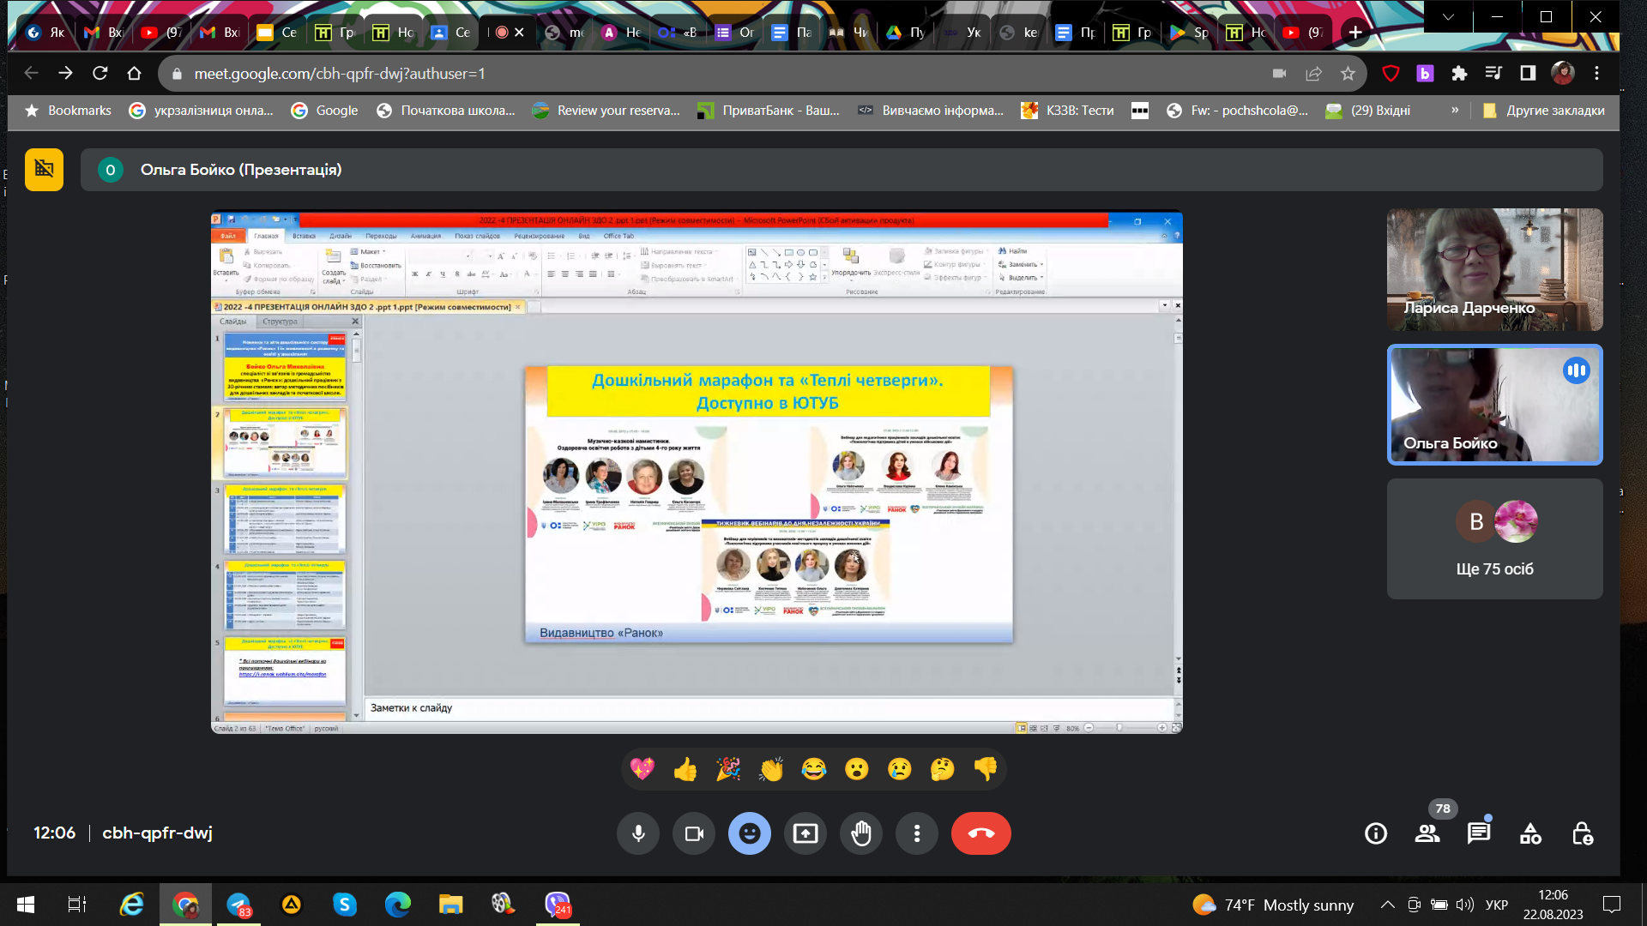Open the meeting details info icon
Screen dimensions: 1647x926
1376,833
